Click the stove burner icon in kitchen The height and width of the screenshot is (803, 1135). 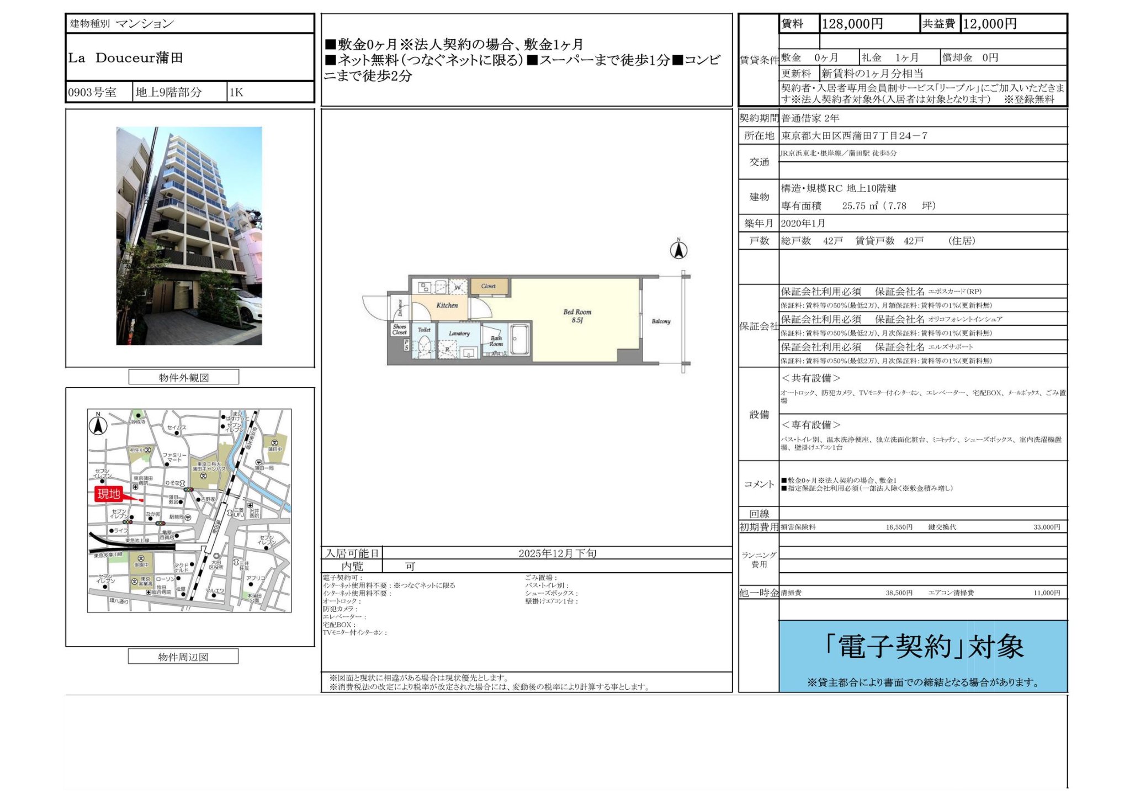(425, 287)
